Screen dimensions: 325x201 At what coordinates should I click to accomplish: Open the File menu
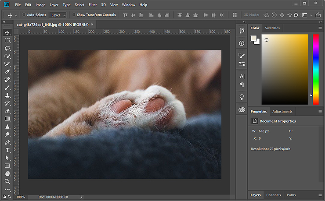coord(18,5)
